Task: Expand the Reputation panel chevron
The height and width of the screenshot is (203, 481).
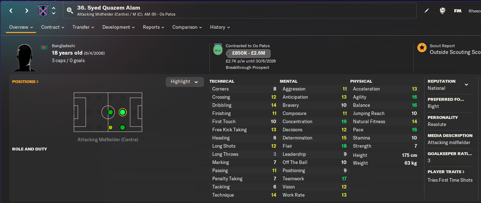Action: point(466,84)
